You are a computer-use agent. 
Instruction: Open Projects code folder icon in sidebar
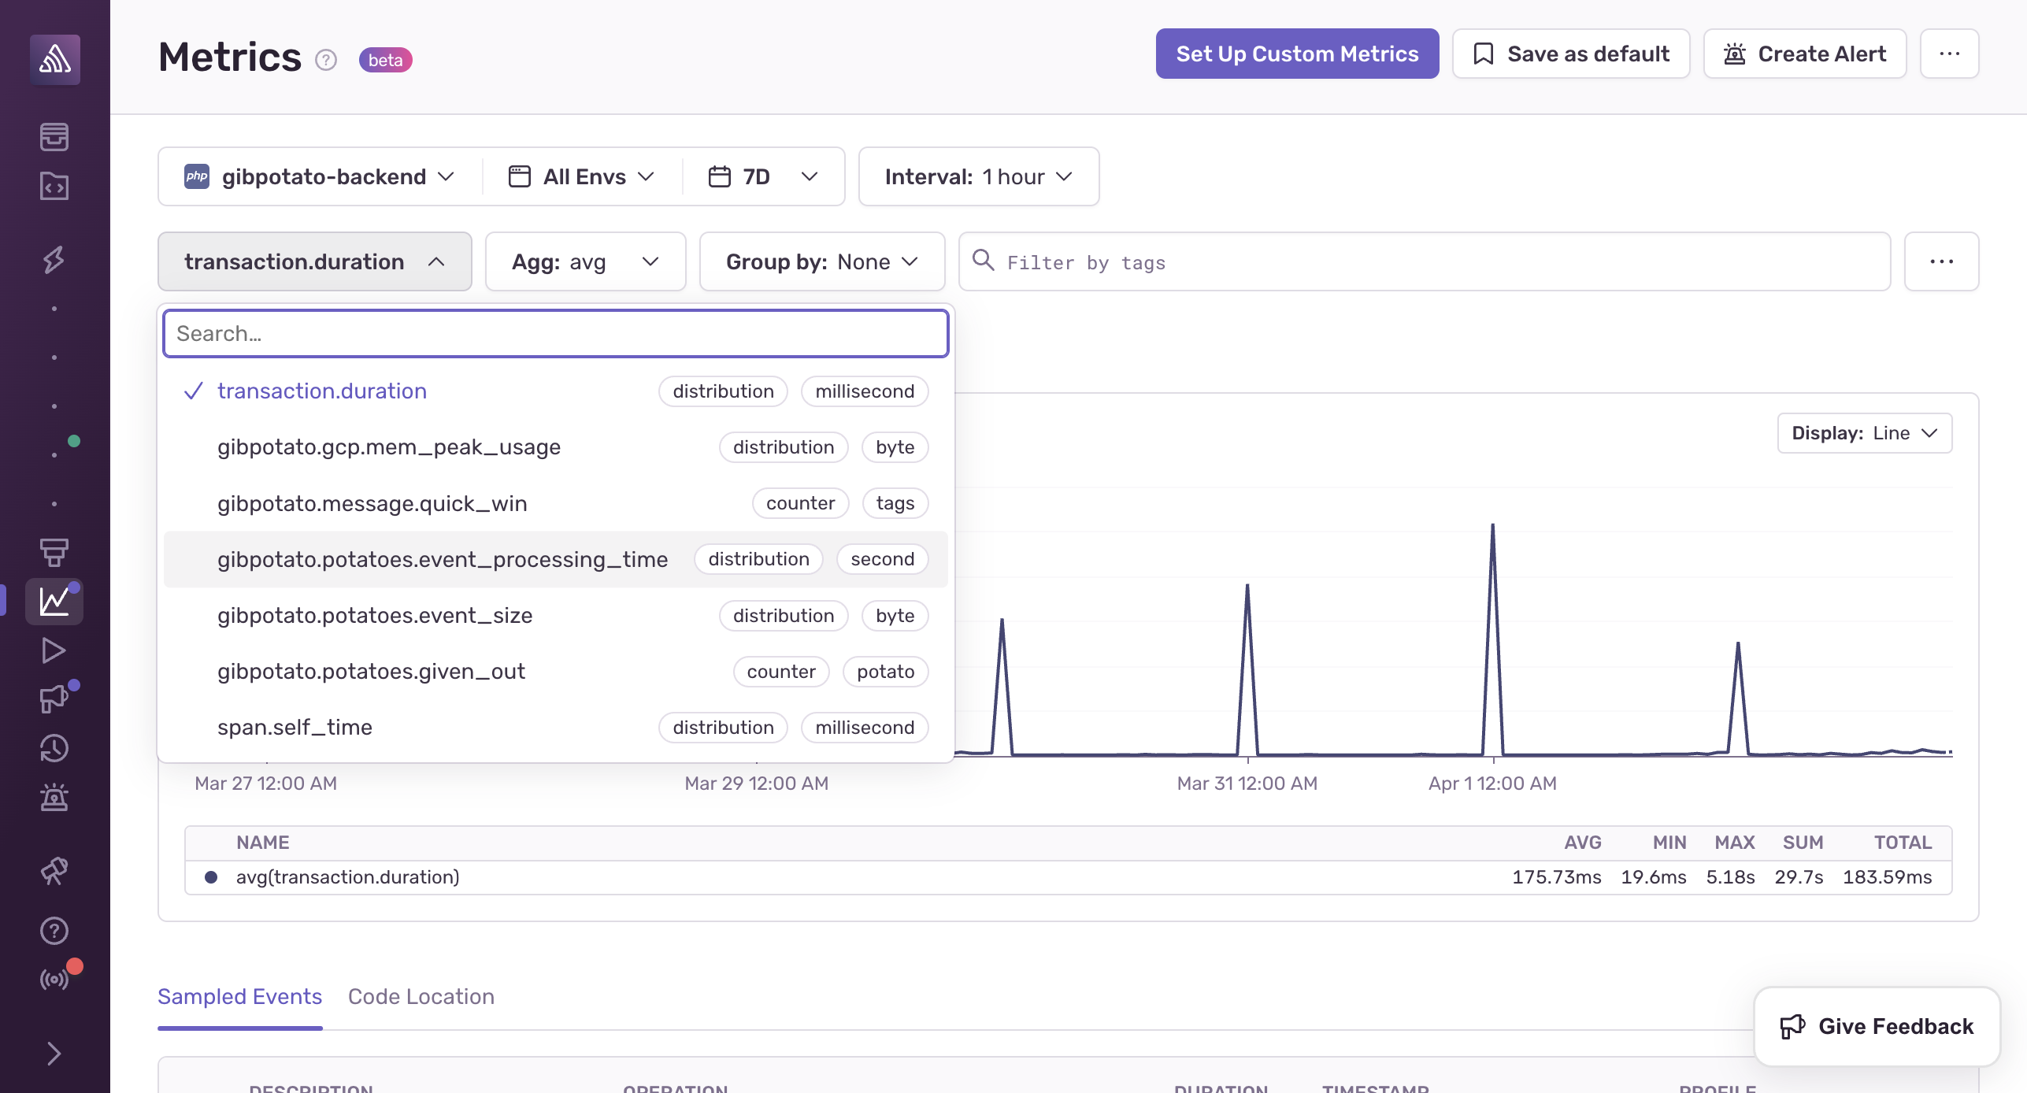tap(54, 187)
